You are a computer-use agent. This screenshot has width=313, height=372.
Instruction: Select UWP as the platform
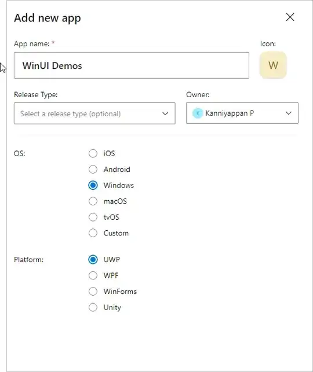point(93,259)
